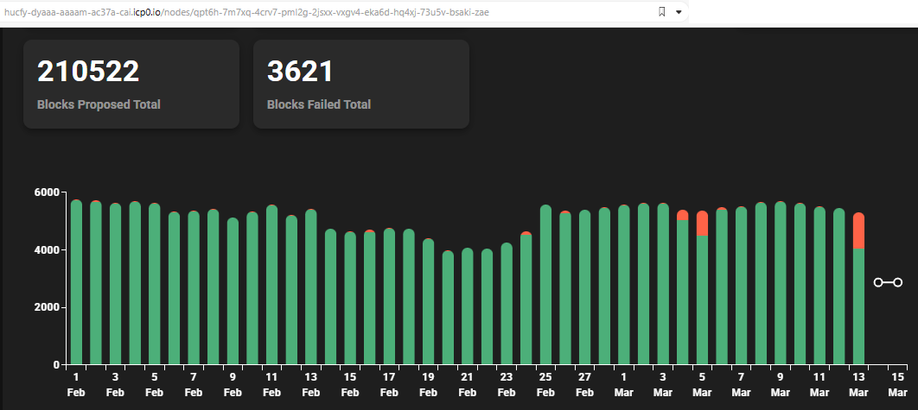Screen dimensions: 918x410
Task: Click the red failed segment on 13 Mar bar
Action: [859, 231]
